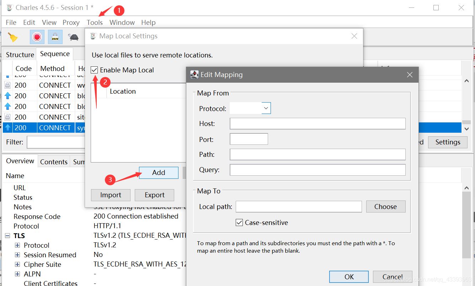Screen dimensions: 475x286
Task: Close the Edit Mapping dialog
Action: [410, 75]
